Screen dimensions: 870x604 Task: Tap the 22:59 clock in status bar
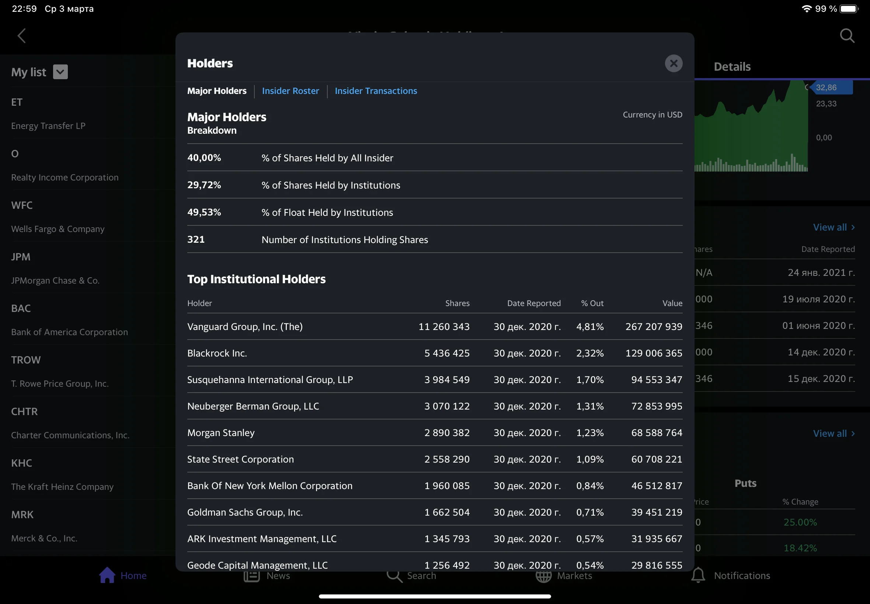[24, 9]
